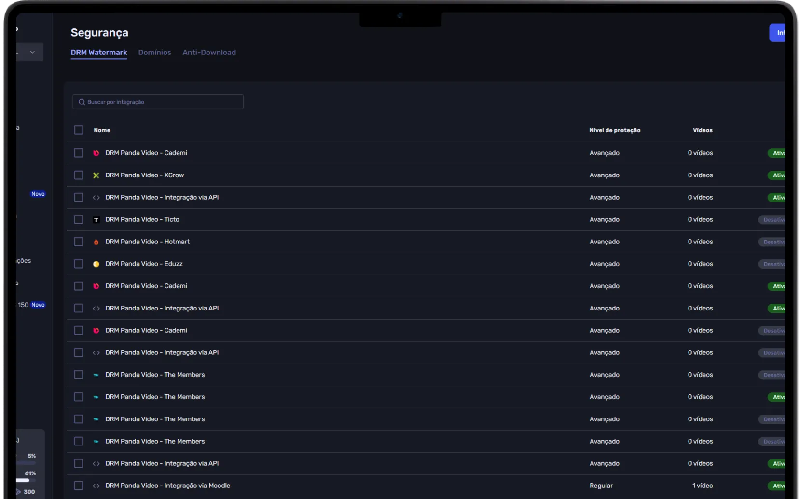Image resolution: width=799 pixels, height=499 pixels.
Task: Click the Ativo badge on the XGrow row
Action: [x=776, y=175]
